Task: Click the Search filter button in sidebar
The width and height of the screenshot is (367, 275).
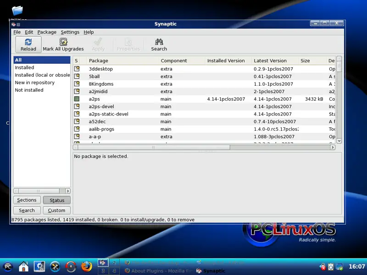Action: pyautogui.click(x=27, y=210)
